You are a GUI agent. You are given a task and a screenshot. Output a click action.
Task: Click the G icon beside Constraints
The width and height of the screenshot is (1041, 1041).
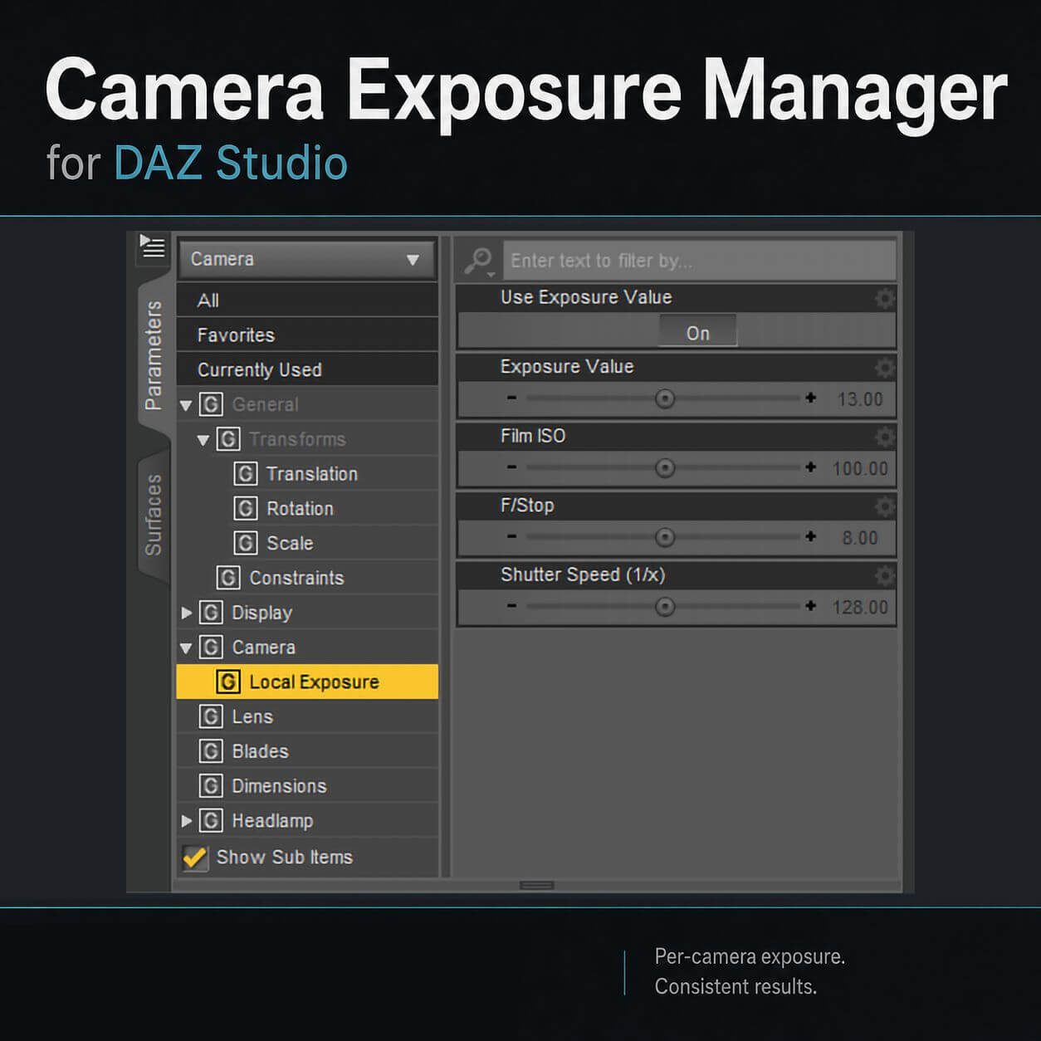point(228,578)
